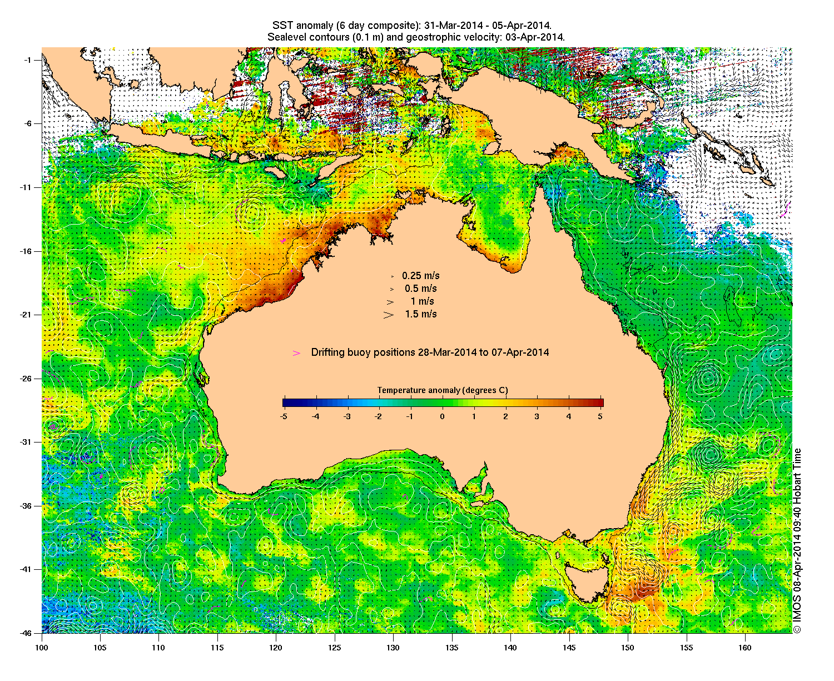Click the latitude axis label '-31'
834x681 pixels.
pos(27,442)
